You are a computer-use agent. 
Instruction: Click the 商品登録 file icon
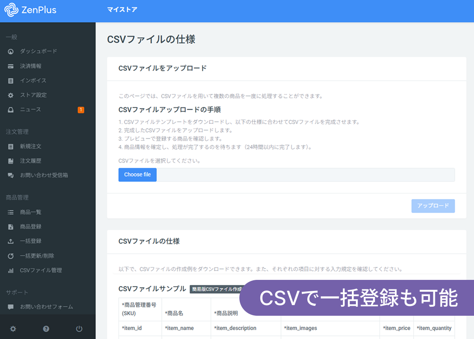point(11,227)
